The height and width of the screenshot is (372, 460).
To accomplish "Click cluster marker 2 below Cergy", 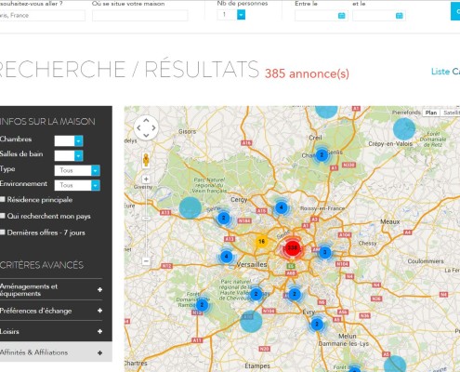I will click(x=223, y=218).
